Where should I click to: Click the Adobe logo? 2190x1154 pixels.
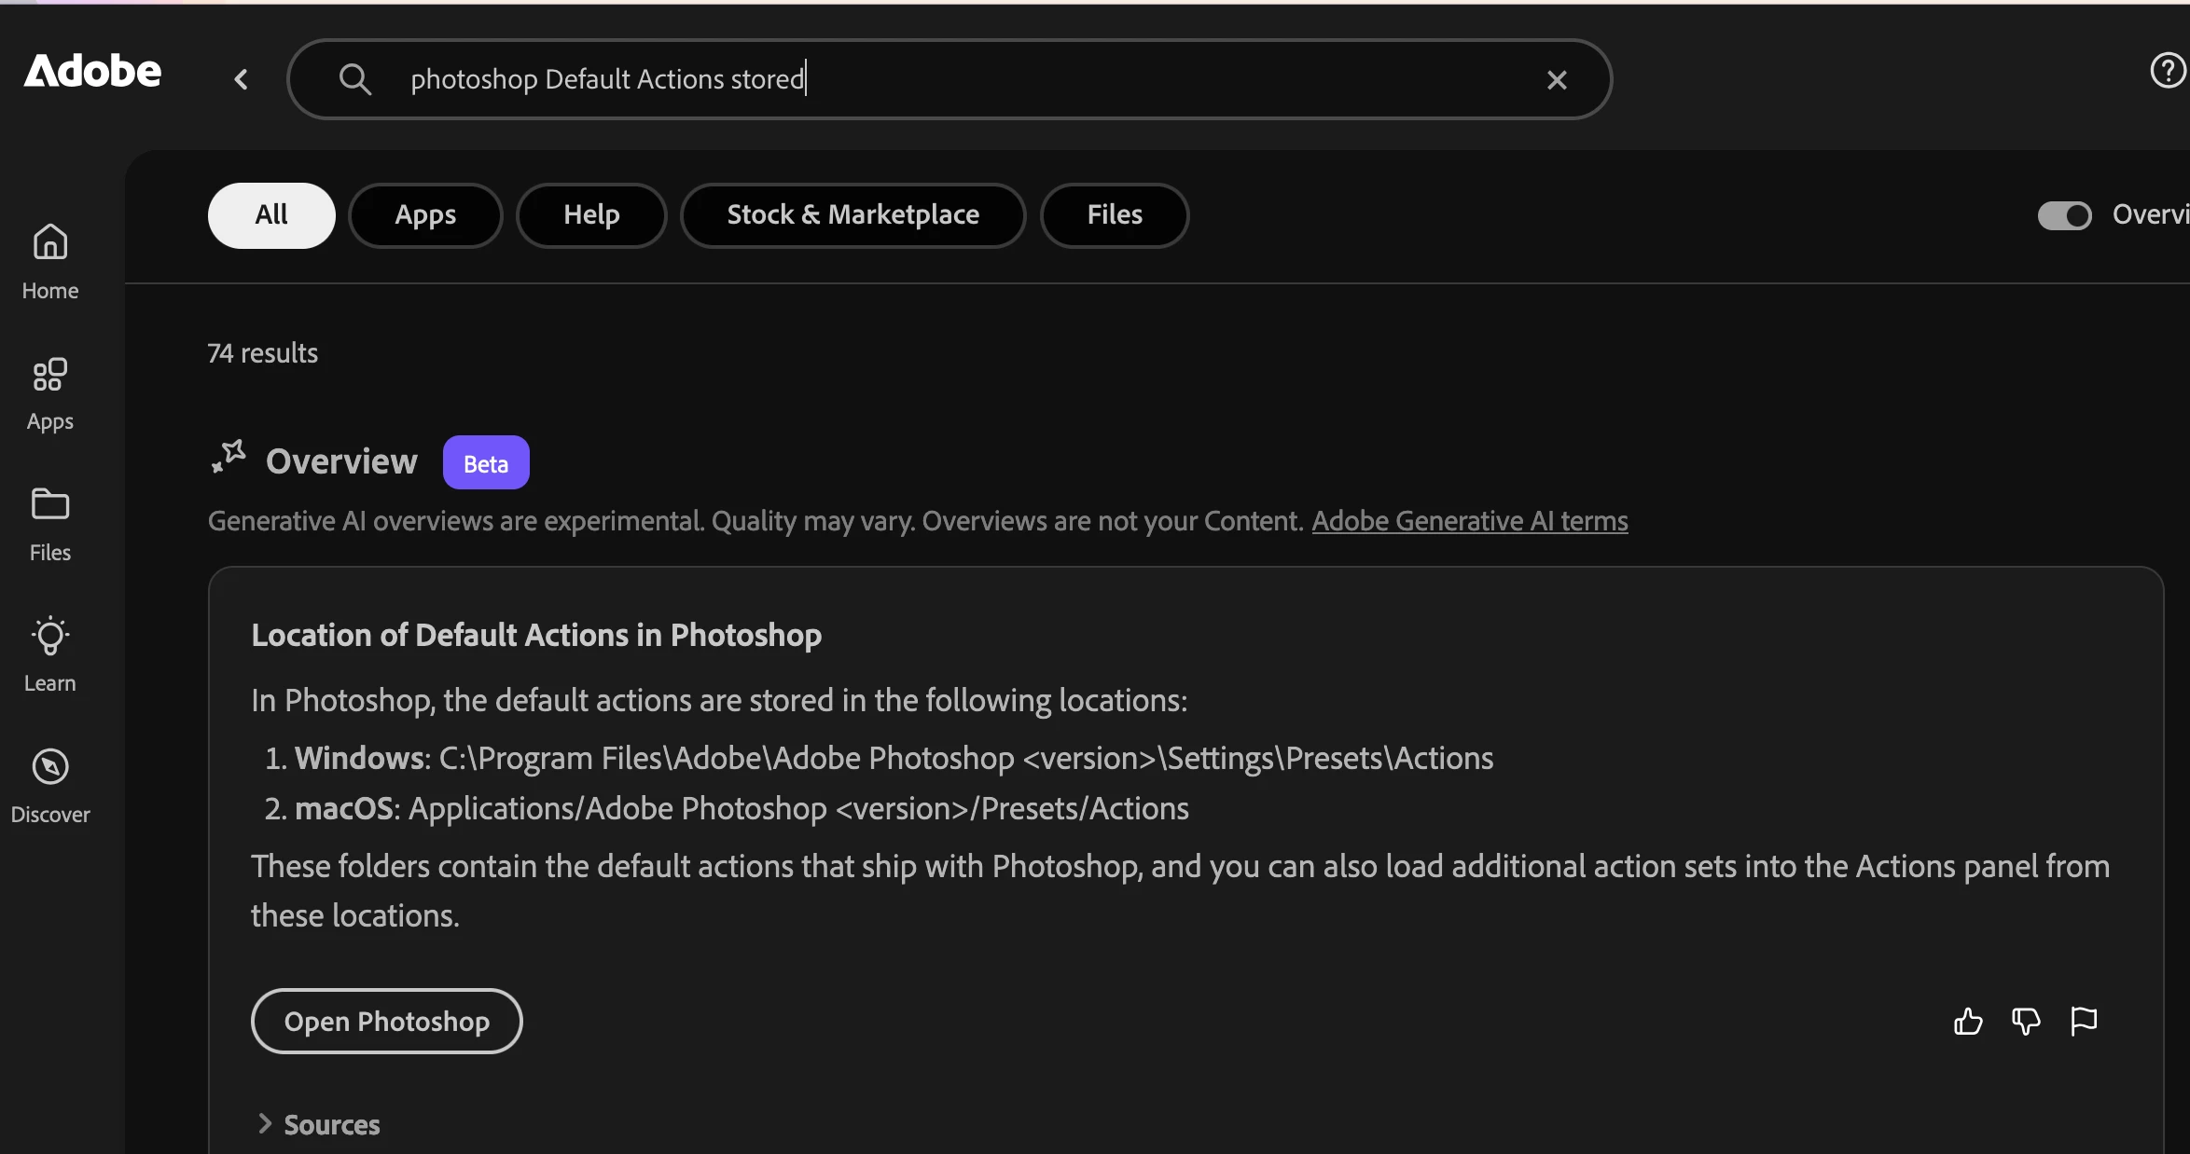[92, 71]
